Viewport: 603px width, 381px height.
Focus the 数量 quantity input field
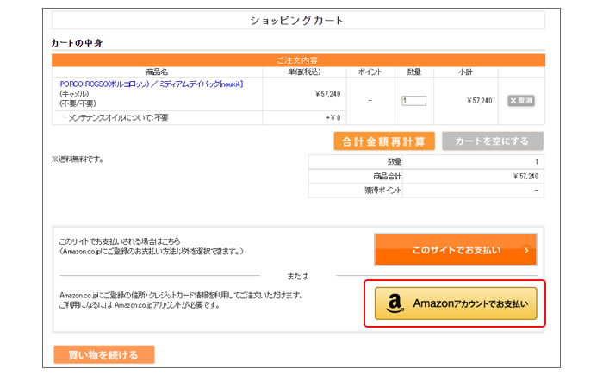[413, 101]
